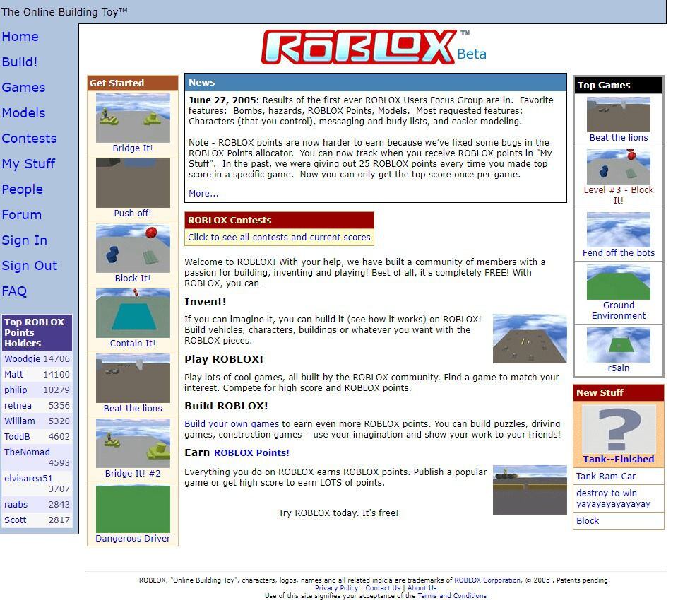Viewport: 678px width, 608px height.
Task: Click the Ground Environment thumbnail image
Action: coord(618,282)
